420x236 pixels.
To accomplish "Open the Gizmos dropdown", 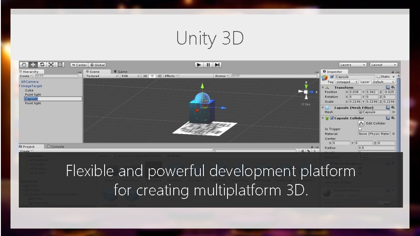I will click(221, 76).
